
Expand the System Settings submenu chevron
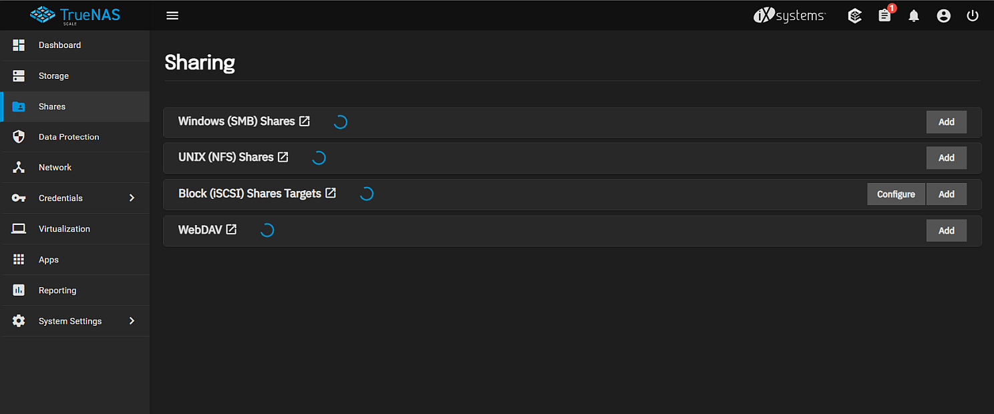(132, 321)
